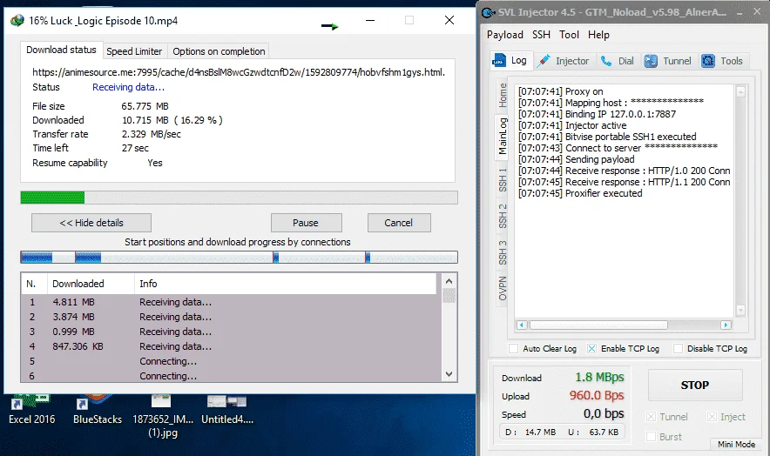Open the Payload menu
Screen dimensions: 770x456
coord(505,35)
